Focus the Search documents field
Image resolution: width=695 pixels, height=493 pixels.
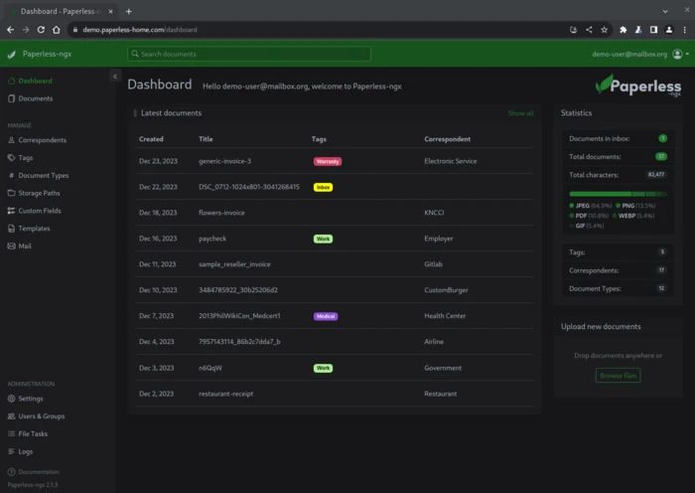coord(249,54)
